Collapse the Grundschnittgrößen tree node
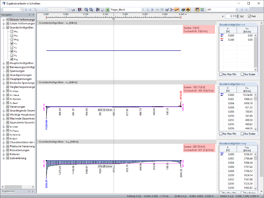This screenshot has height=198, width=264. 3,27
